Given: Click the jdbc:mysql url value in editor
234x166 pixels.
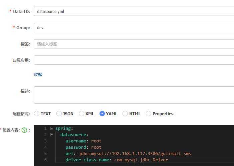Looking at the screenshot, I should click(x=135, y=153).
